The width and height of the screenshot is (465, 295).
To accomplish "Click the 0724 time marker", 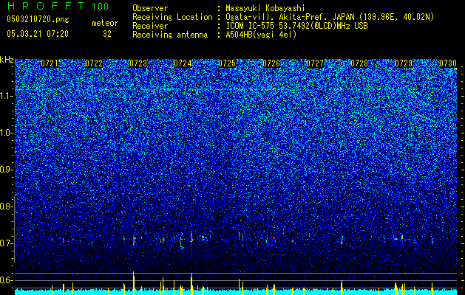I will (x=183, y=63).
